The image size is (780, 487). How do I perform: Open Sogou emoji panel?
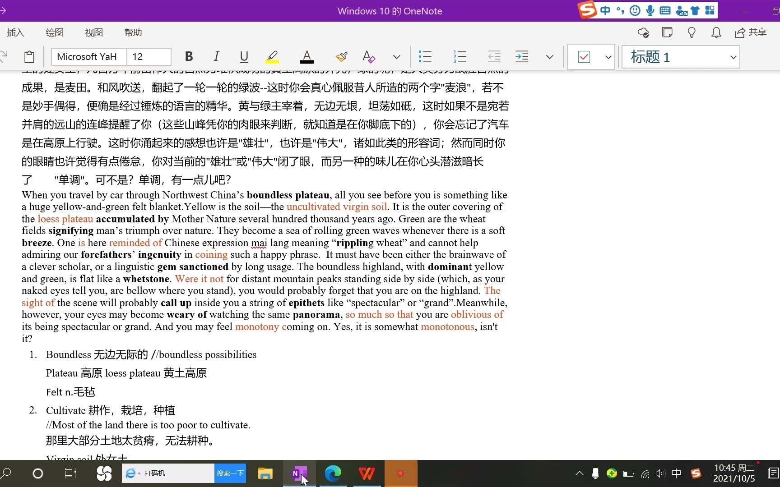click(x=635, y=10)
